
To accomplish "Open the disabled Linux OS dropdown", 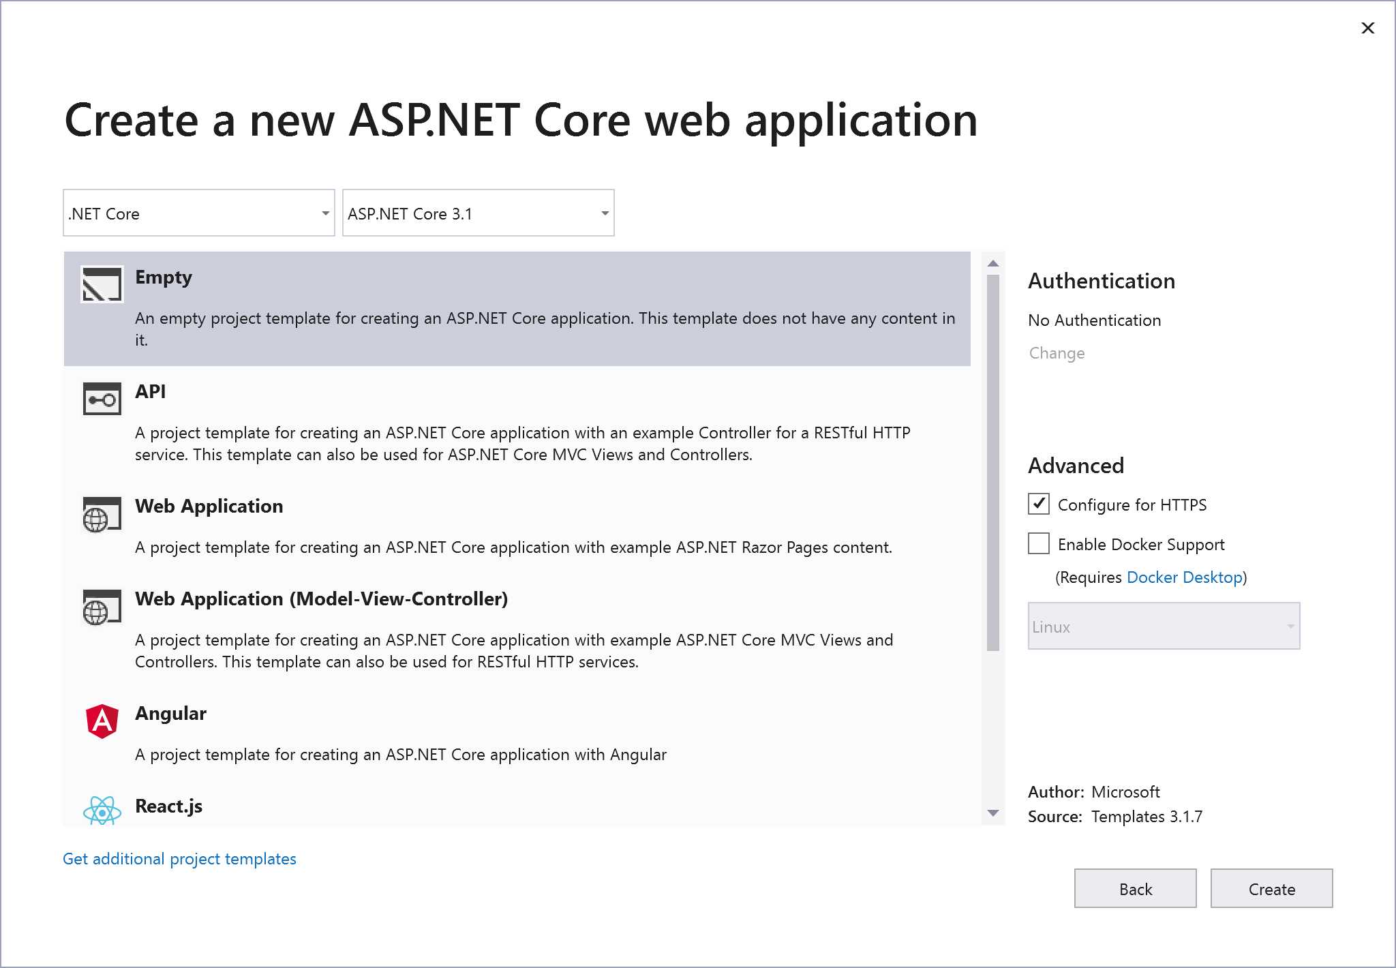I will tap(1164, 626).
